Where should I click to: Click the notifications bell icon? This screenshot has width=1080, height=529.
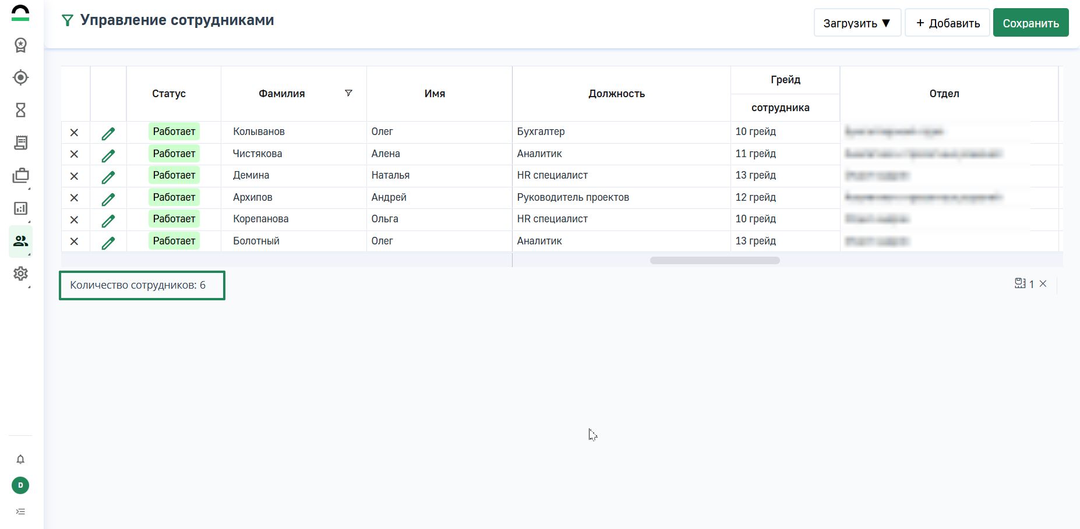tap(20, 460)
